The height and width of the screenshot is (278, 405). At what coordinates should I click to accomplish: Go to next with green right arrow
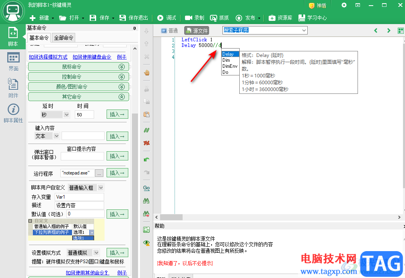[389, 30]
